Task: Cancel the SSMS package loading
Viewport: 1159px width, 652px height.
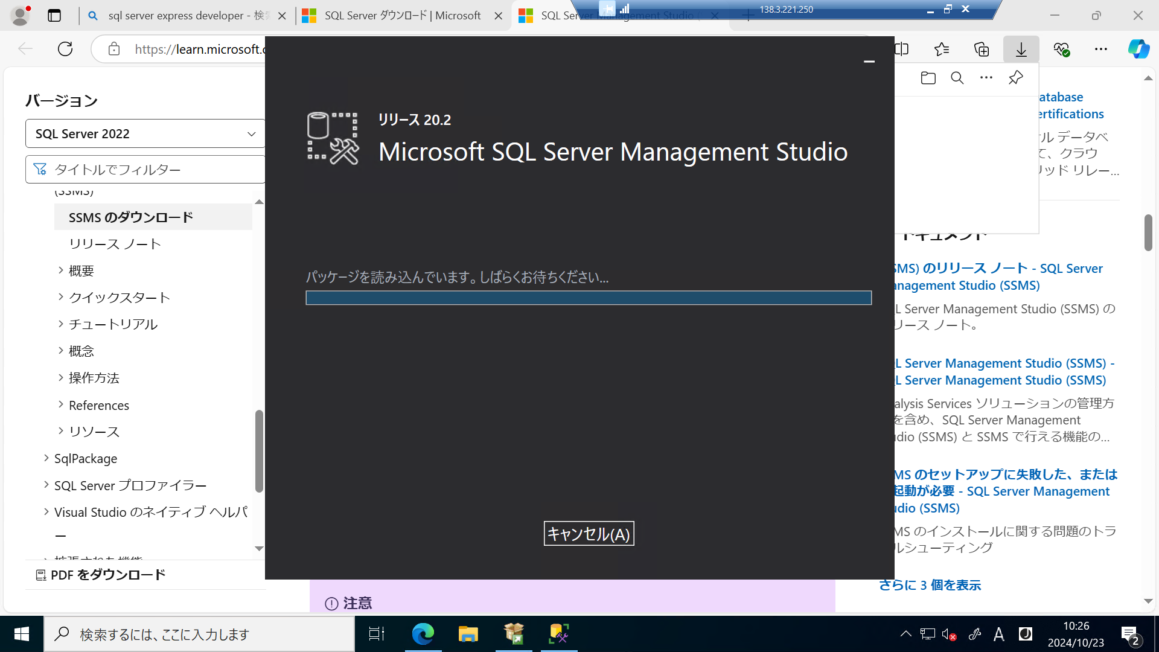Action: (589, 533)
